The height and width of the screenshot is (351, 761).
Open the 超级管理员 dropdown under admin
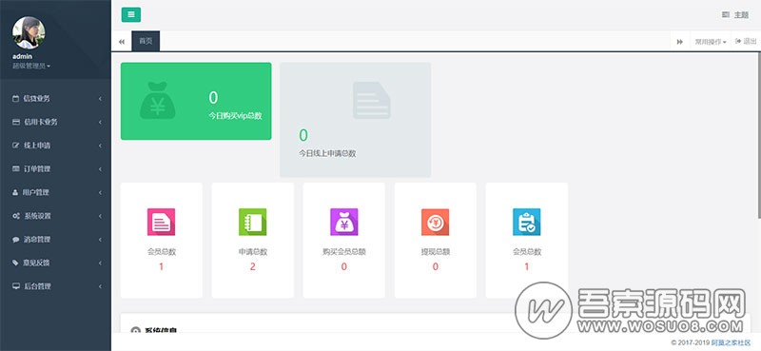pyautogui.click(x=31, y=66)
